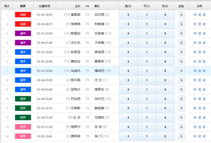The height and width of the screenshot is (143, 211).
Task: Click pink 荷甲 tag in match 13
Action: [23, 127]
